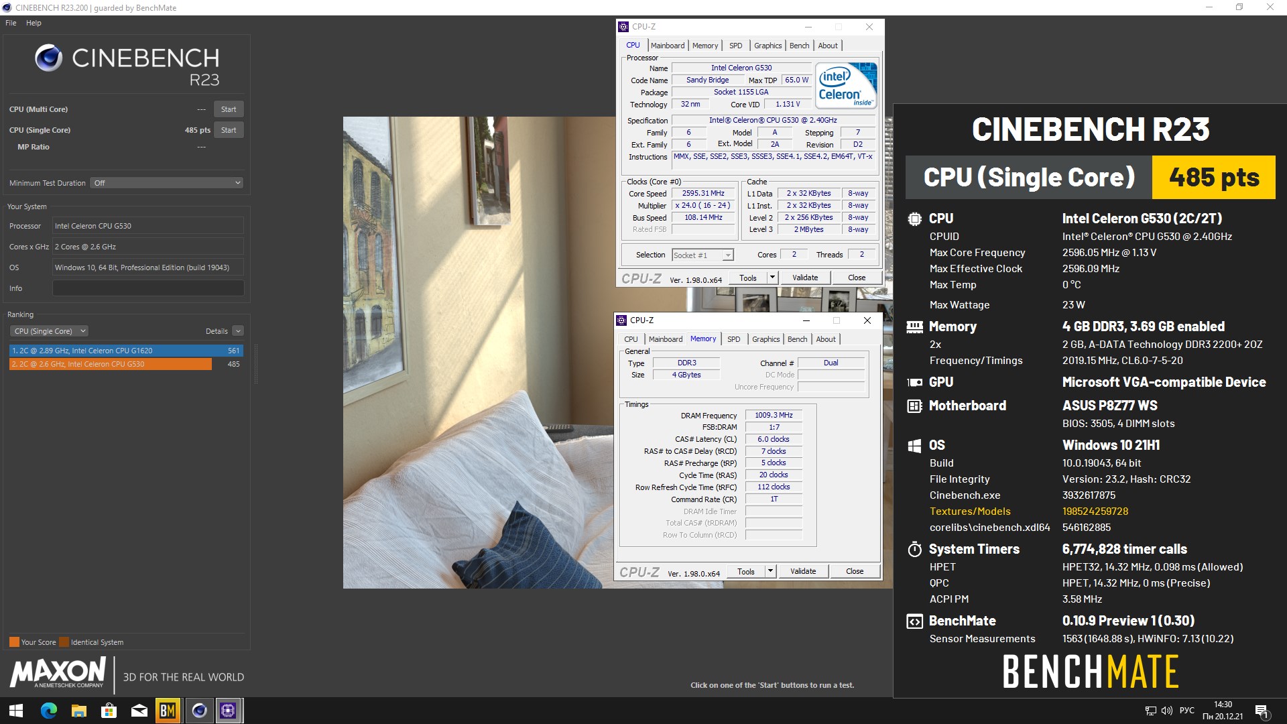Click РУС language indicator in tray
The height and width of the screenshot is (724, 1287).
1187,711
